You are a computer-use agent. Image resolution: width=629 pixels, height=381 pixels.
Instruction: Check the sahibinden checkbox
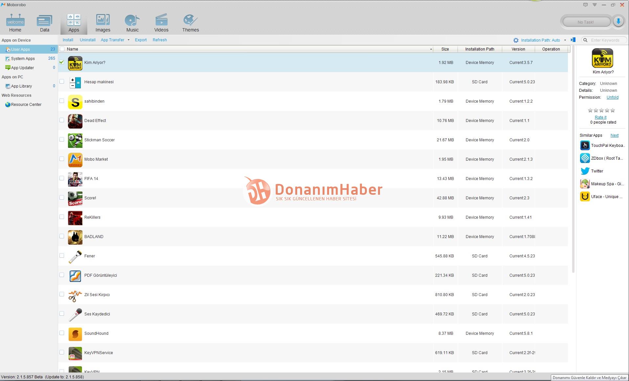point(62,101)
